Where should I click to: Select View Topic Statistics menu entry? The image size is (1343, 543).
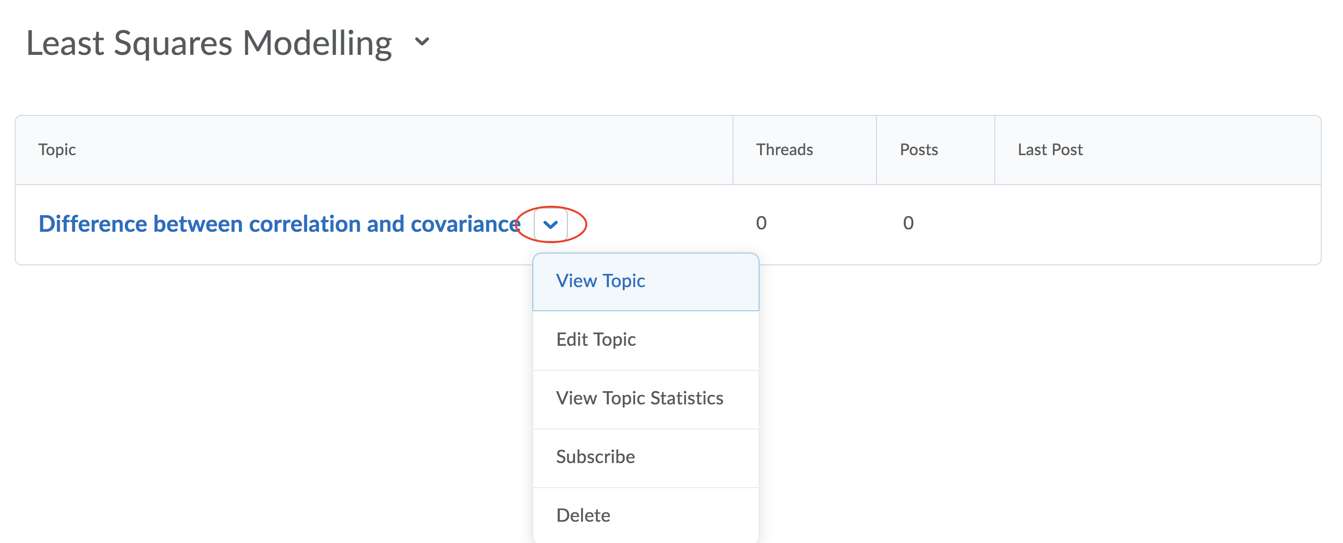(x=639, y=398)
